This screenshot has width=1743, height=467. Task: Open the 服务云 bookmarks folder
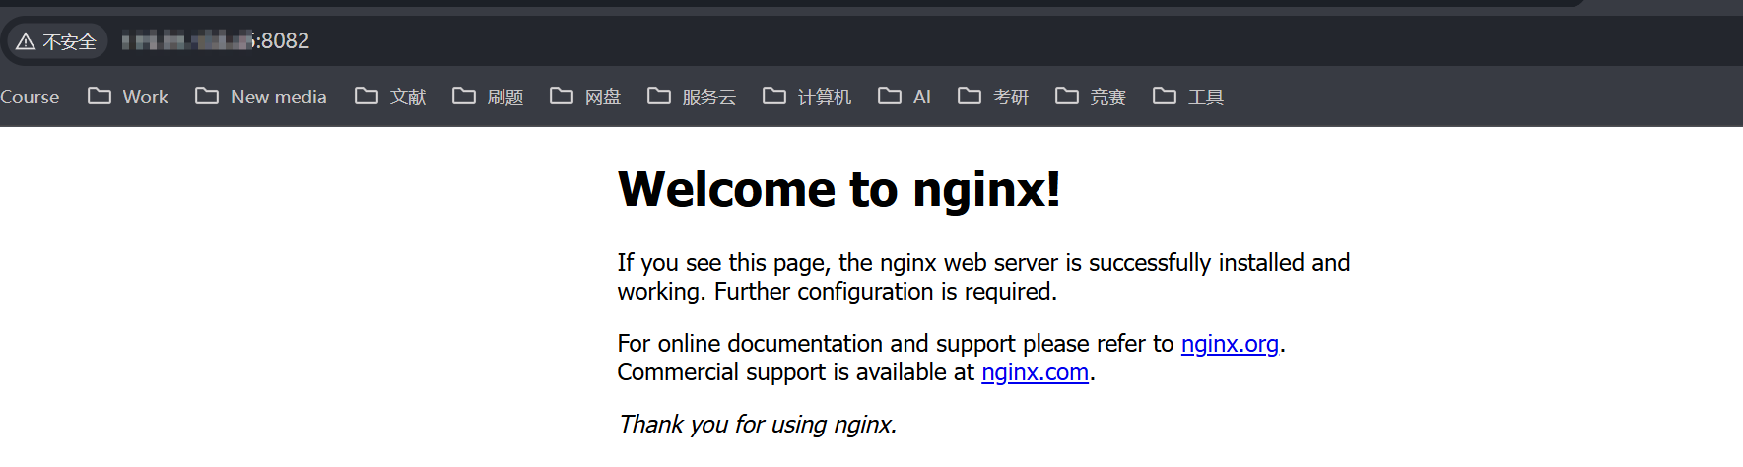(692, 97)
